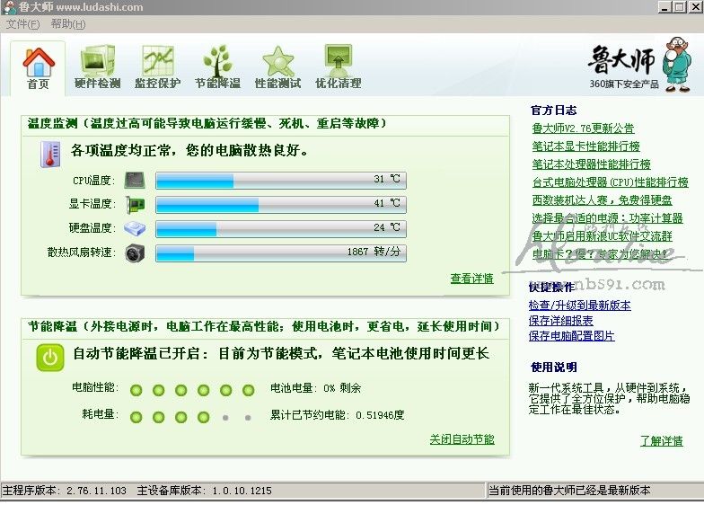Open the 笔记本显卡性能排行榜 link
The height and width of the screenshot is (505, 704).
(585, 146)
